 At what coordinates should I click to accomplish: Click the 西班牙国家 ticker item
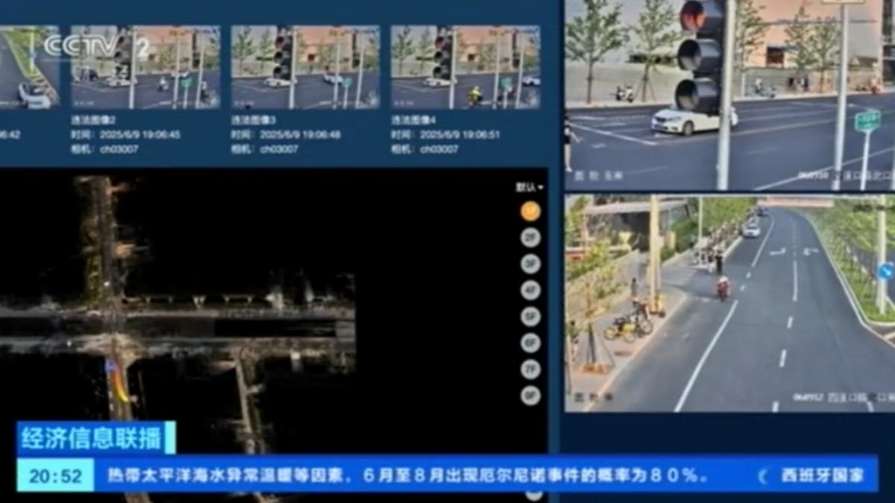822,475
